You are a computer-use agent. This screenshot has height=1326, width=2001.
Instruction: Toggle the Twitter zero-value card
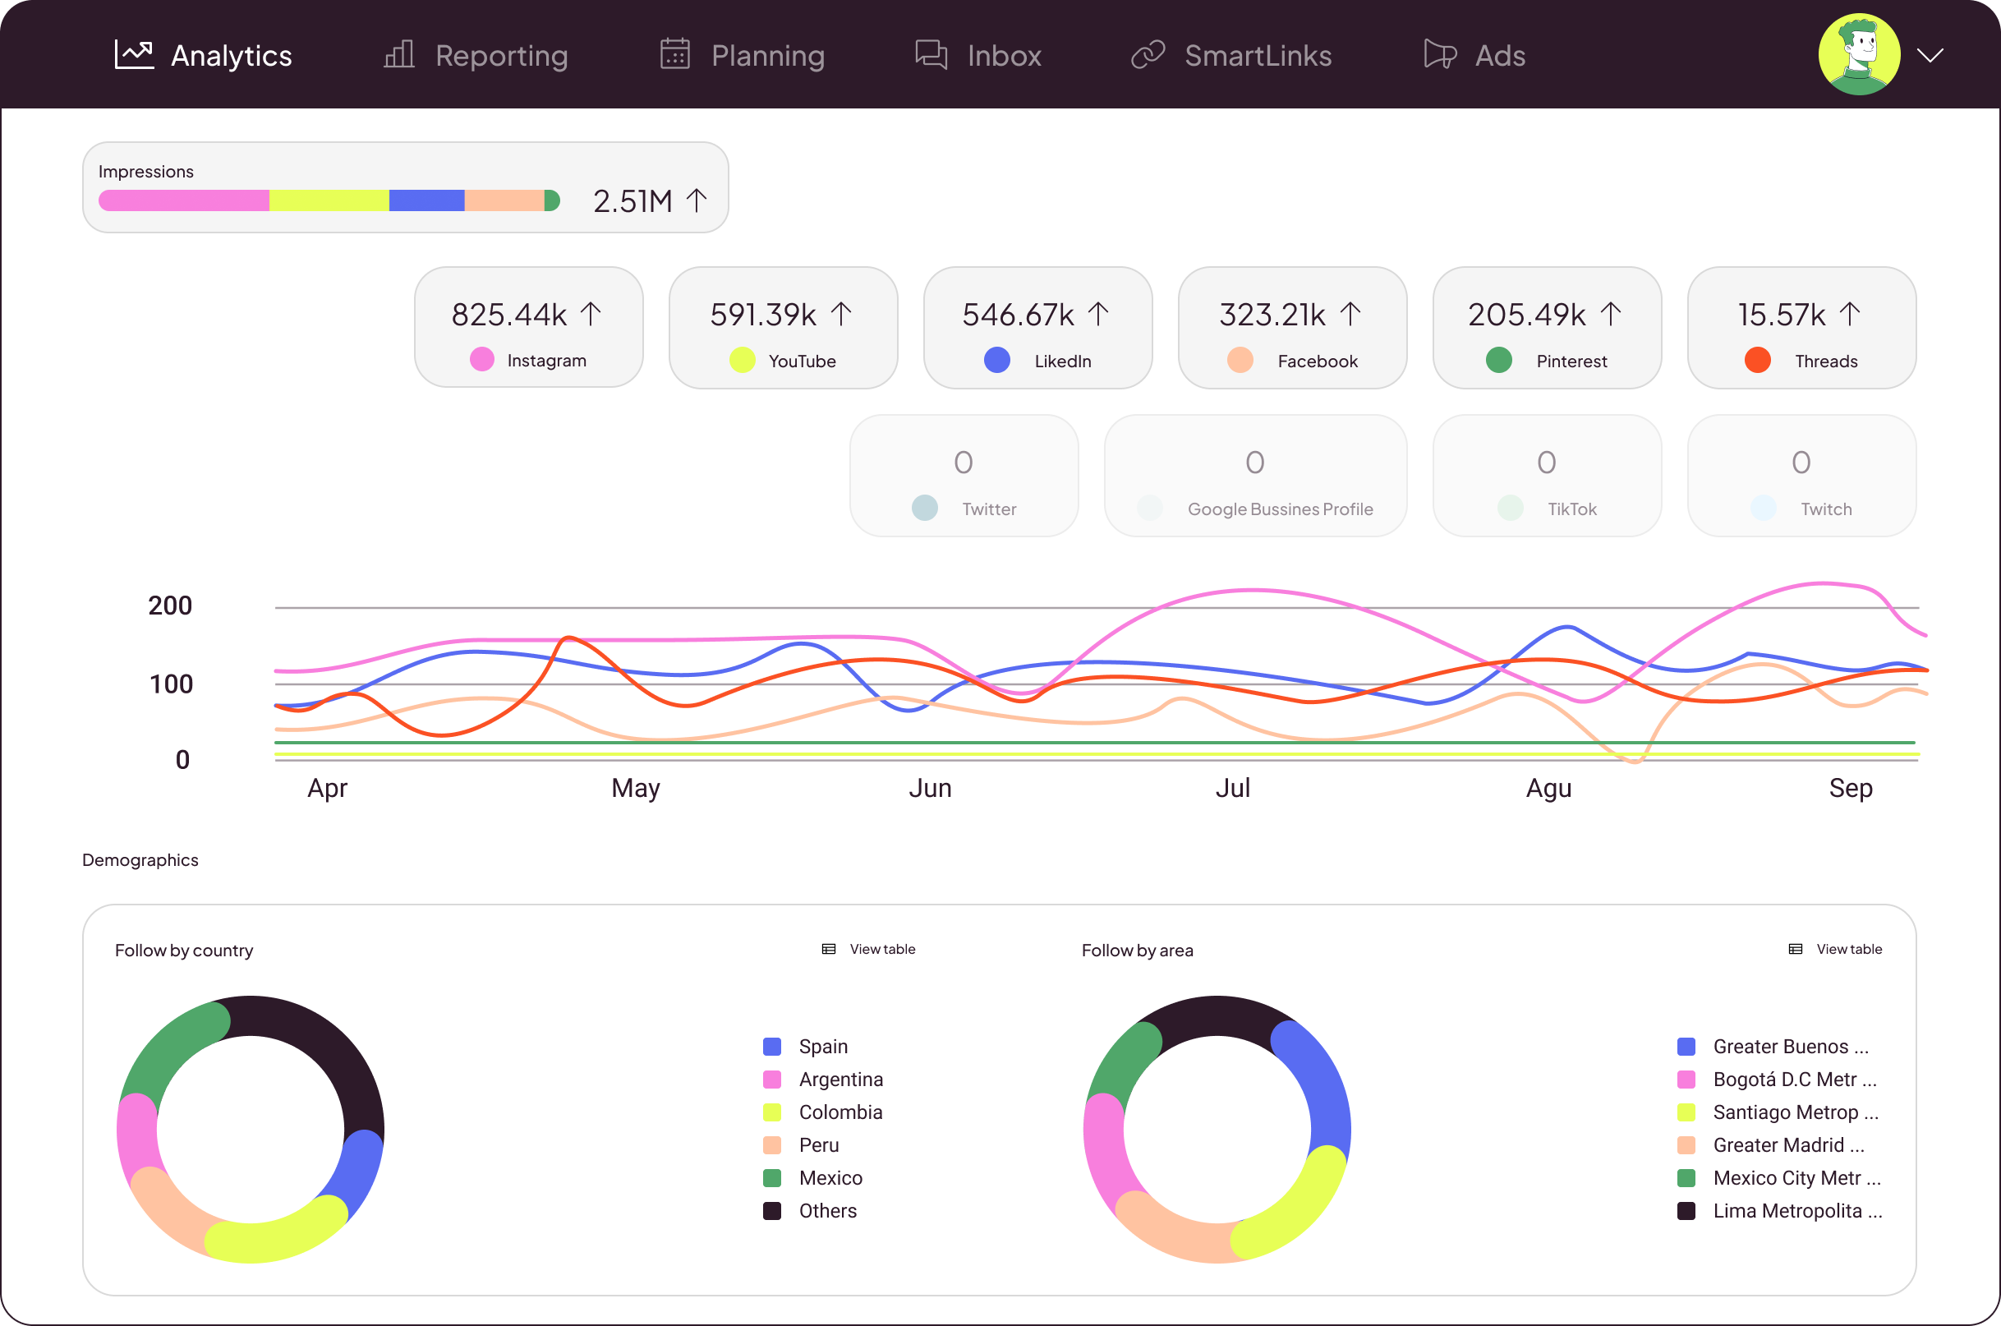(x=964, y=475)
